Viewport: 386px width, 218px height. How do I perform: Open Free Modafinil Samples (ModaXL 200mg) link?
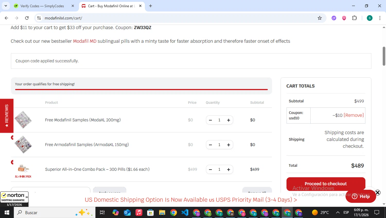(x=83, y=120)
